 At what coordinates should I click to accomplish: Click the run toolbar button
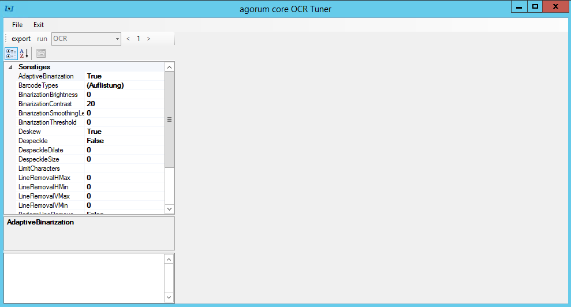tap(42, 39)
